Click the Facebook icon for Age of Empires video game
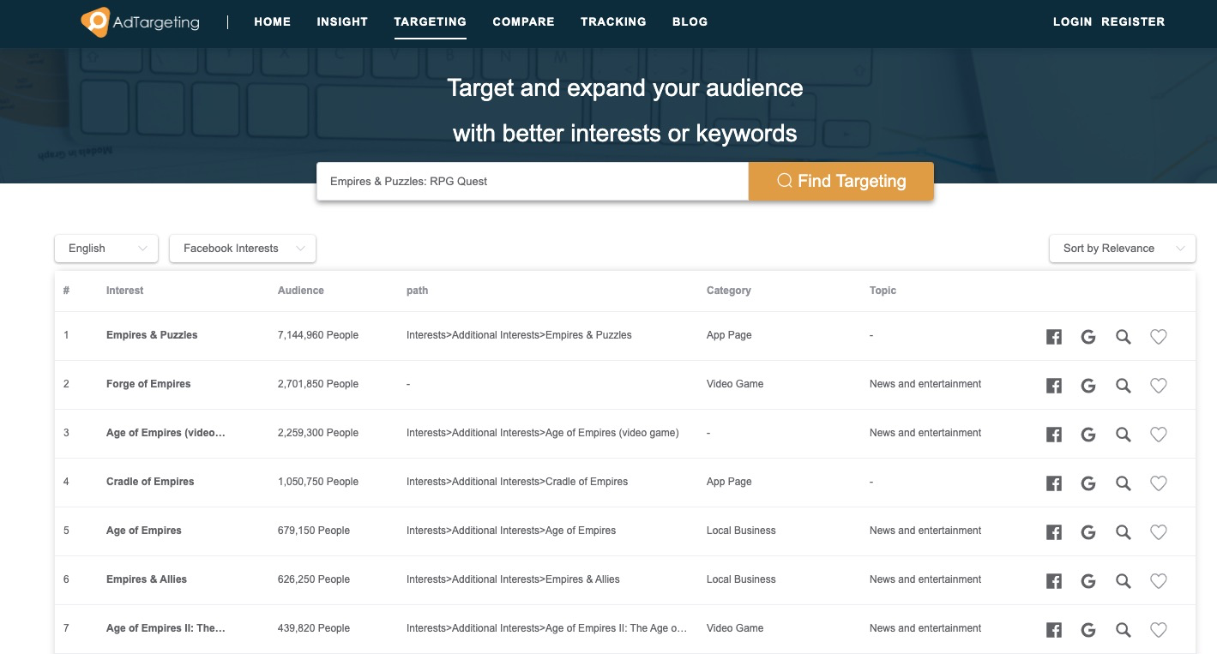1217x654 pixels. (1053, 434)
